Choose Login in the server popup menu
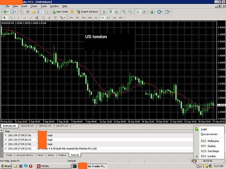 click(209, 129)
